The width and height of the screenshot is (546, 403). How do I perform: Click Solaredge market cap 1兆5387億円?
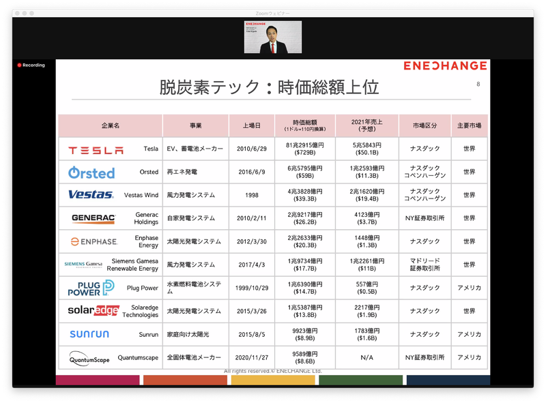304,308
